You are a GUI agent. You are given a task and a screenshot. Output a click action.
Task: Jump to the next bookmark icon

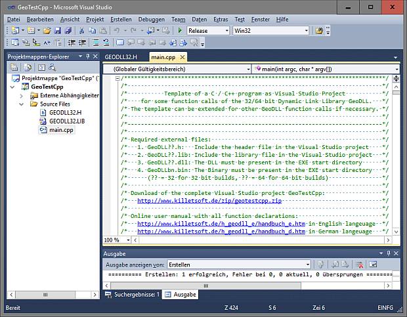[141, 43]
